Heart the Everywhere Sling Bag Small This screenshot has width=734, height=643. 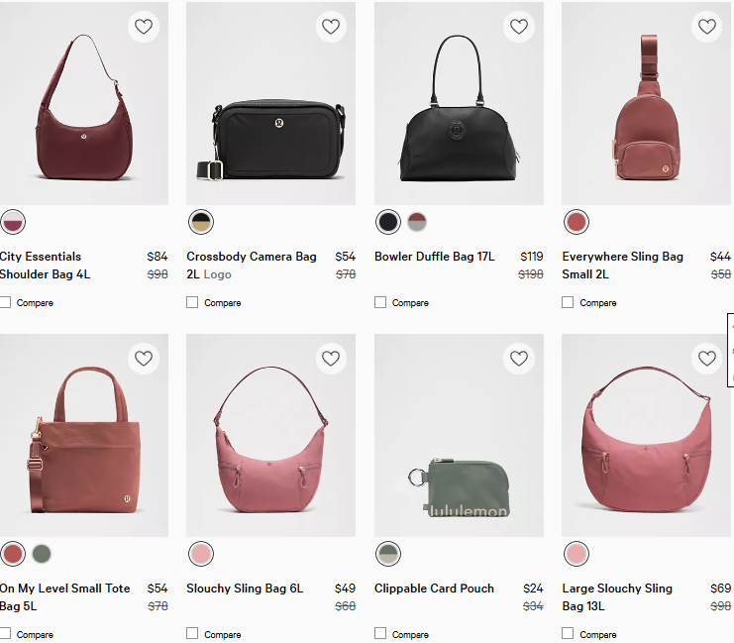point(706,27)
